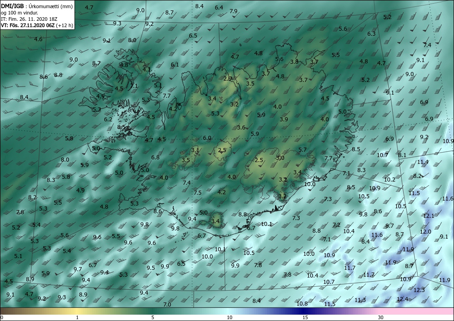This screenshot has width=454, height=321.
Task: Click the map value '7.2'
Action: pos(336,225)
